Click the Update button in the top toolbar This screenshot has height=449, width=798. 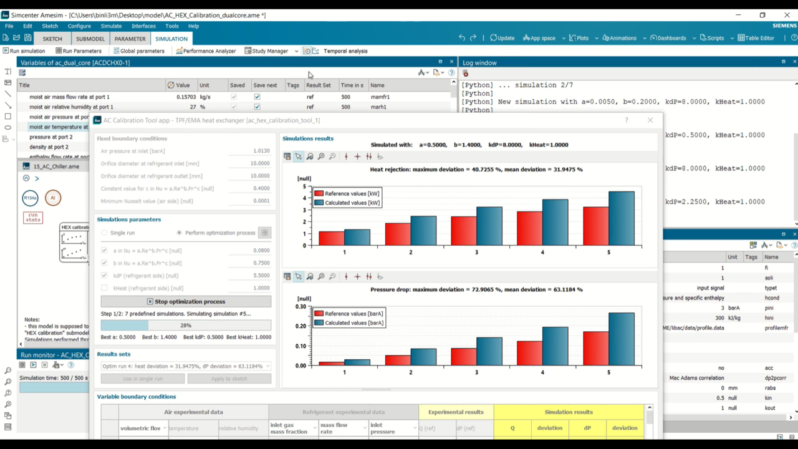tap(502, 38)
